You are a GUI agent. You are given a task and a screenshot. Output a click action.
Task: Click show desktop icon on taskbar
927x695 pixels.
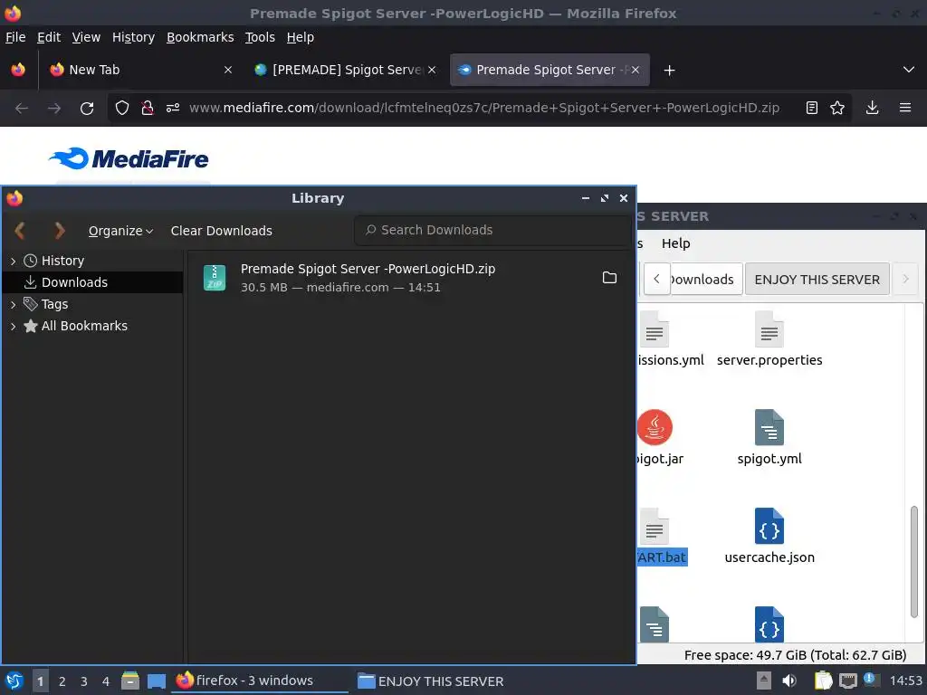[x=156, y=681]
